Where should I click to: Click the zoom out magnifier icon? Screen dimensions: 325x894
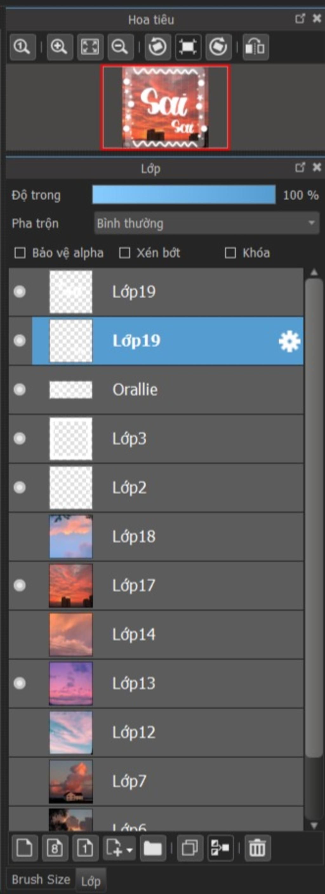click(120, 47)
